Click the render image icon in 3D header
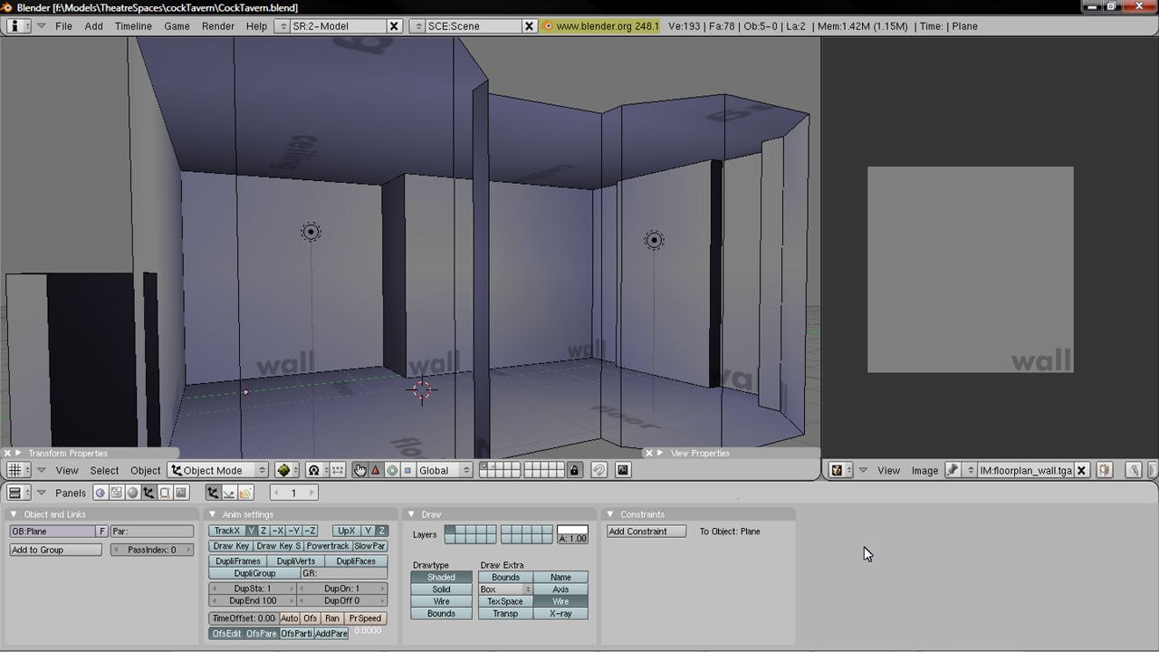Viewport: 1159px width, 652px height. pyautogui.click(x=622, y=470)
